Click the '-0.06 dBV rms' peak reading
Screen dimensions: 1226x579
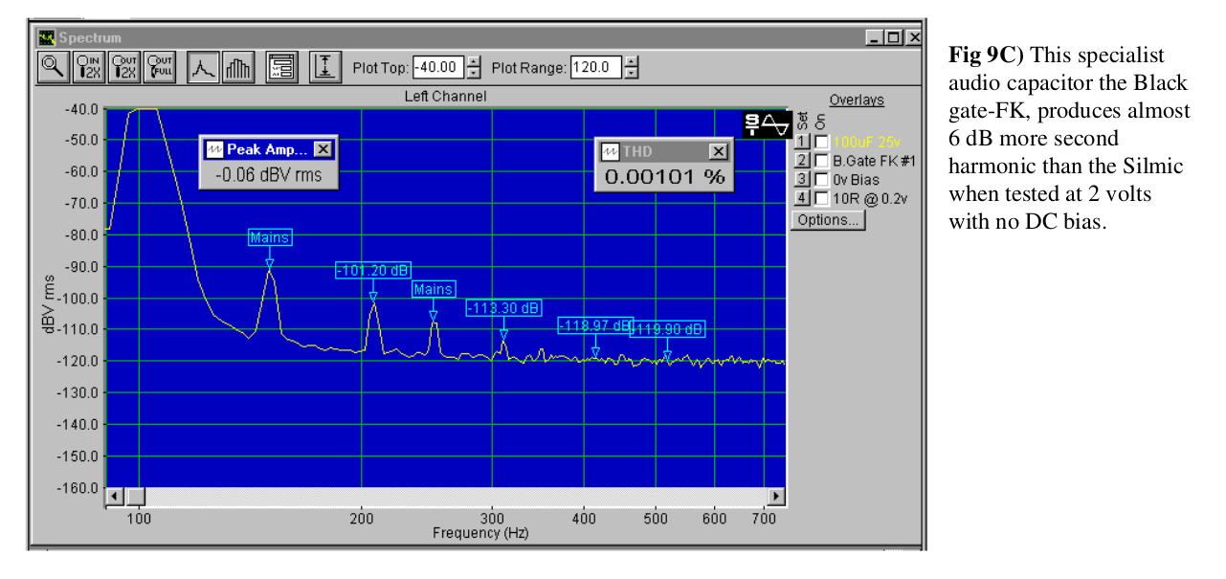point(269,175)
